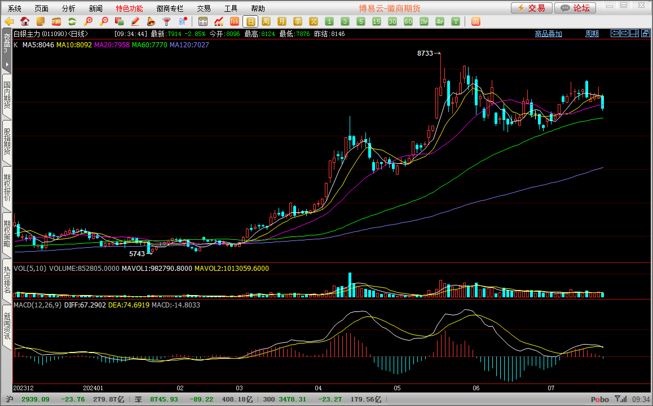Click the filter funnel icon
This screenshot has width=653, height=406.
tap(166, 21)
